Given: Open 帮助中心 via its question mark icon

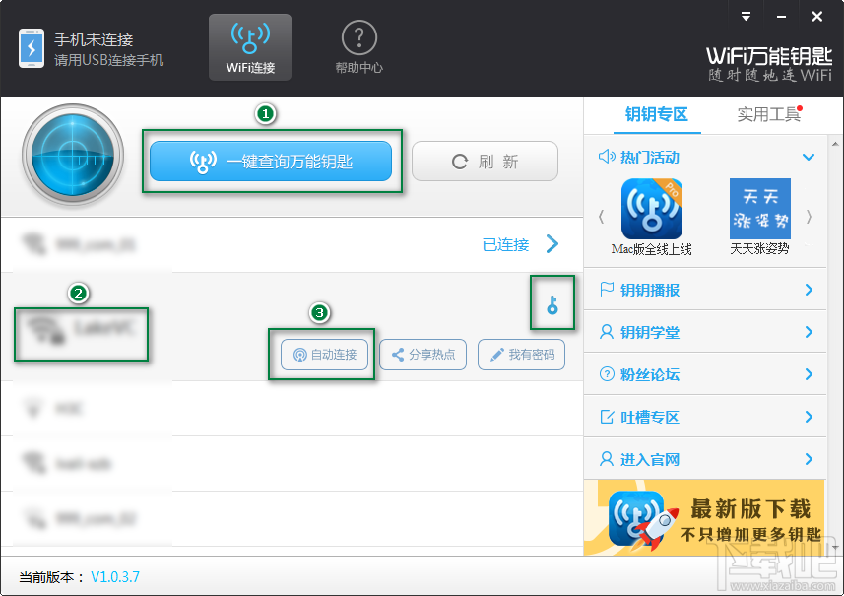Looking at the screenshot, I should pyautogui.click(x=358, y=37).
